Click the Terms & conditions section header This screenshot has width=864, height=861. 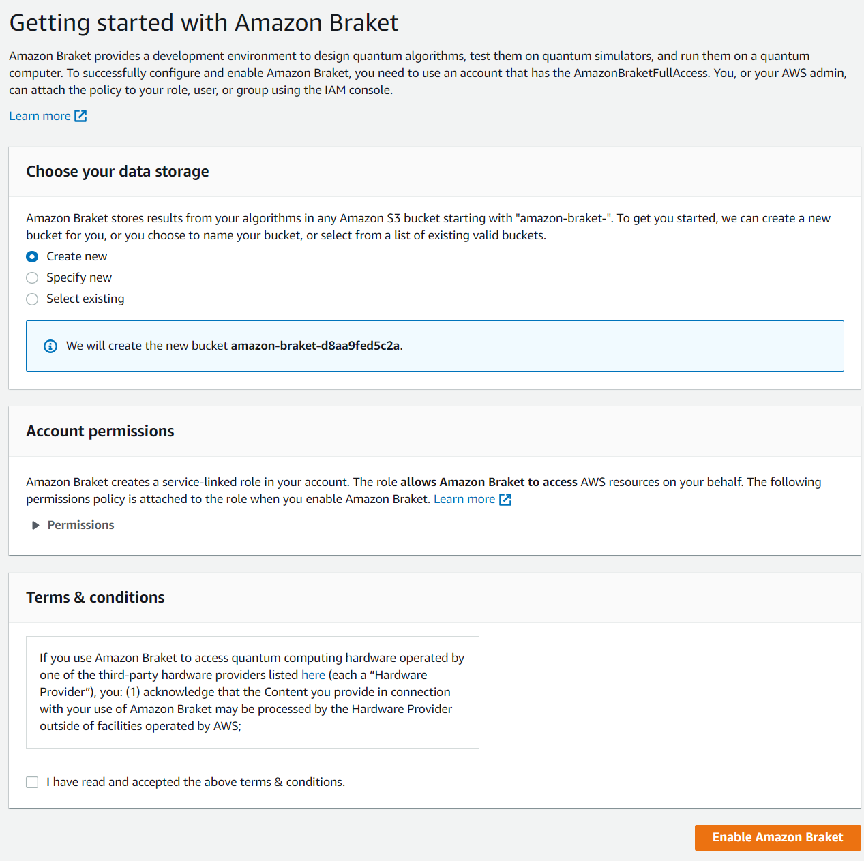[95, 597]
